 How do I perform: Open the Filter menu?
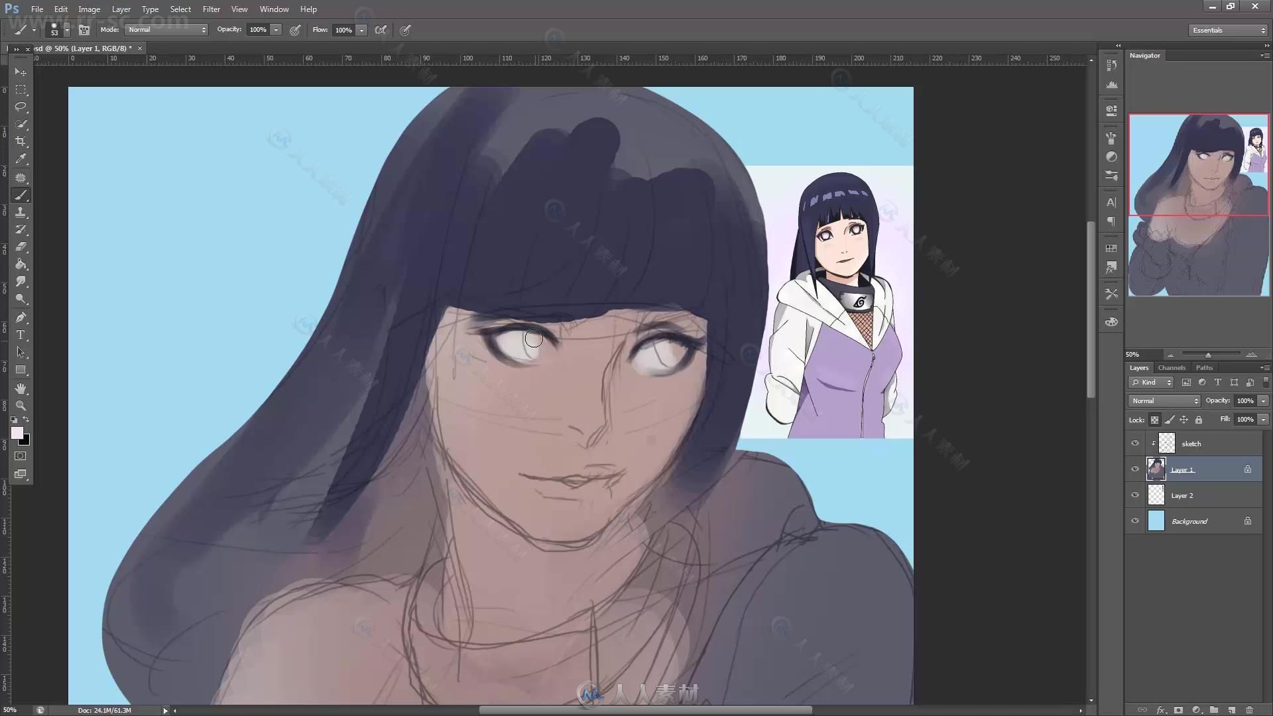pyautogui.click(x=211, y=9)
